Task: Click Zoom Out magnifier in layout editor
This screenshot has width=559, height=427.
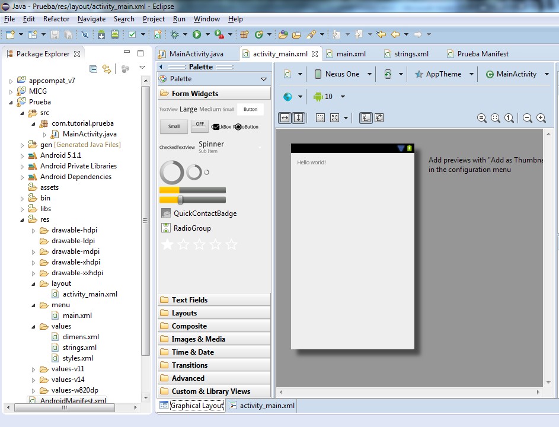Action: pos(527,118)
